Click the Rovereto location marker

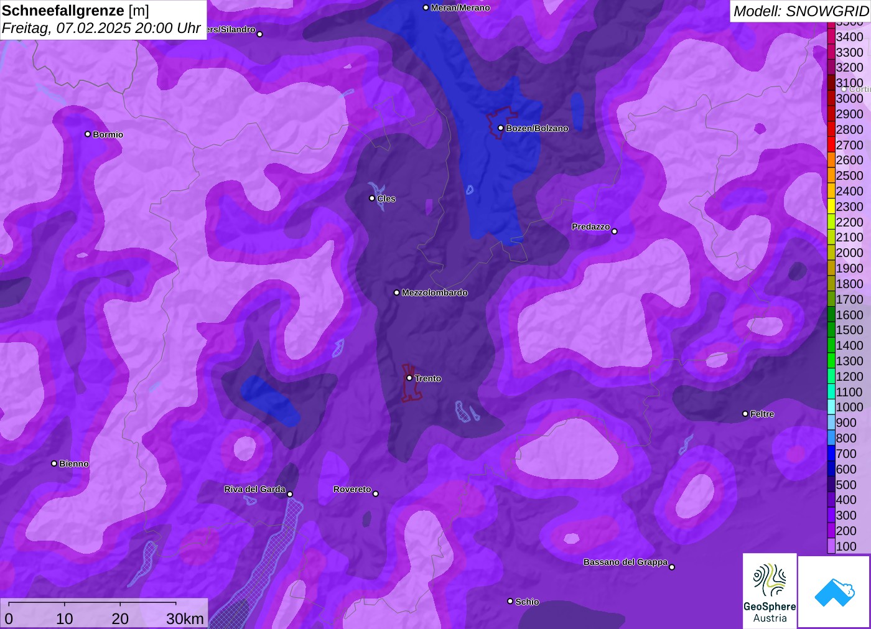(x=376, y=494)
